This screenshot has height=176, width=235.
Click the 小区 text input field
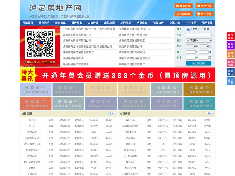[199, 35]
